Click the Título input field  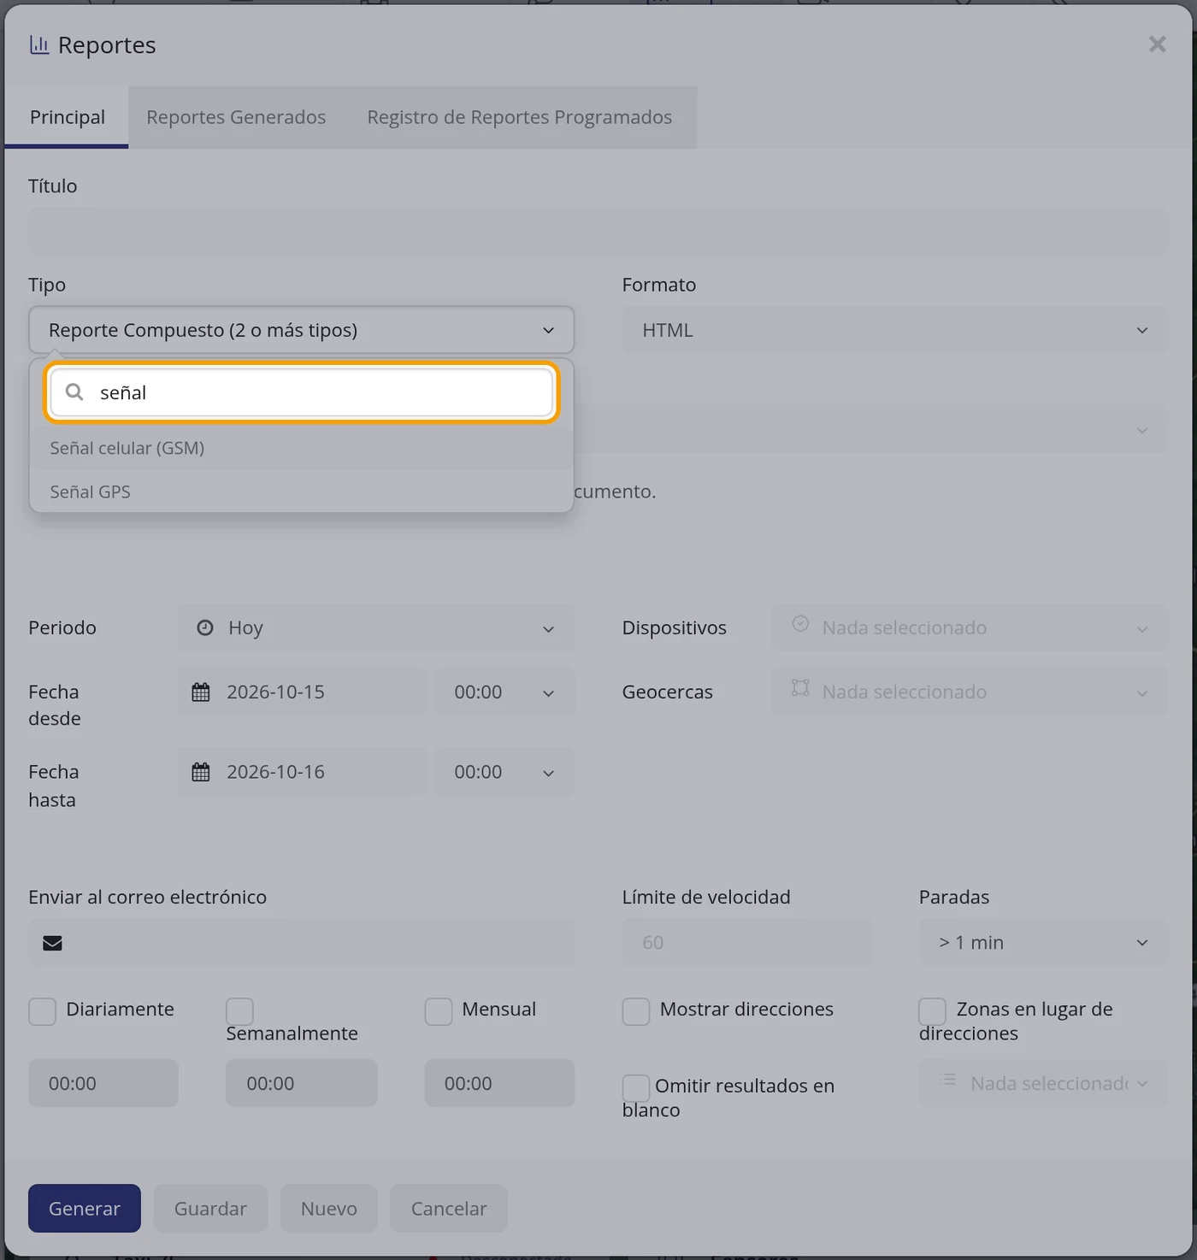tap(598, 231)
